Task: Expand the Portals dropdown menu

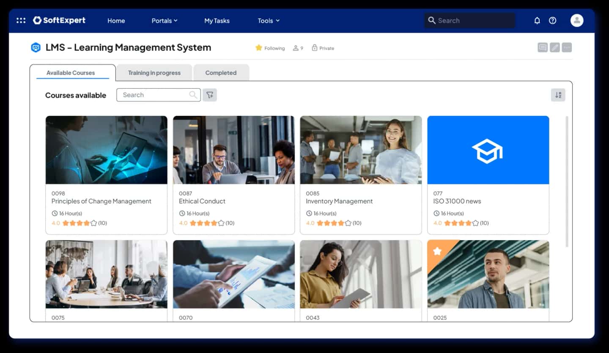Action: pos(165,20)
